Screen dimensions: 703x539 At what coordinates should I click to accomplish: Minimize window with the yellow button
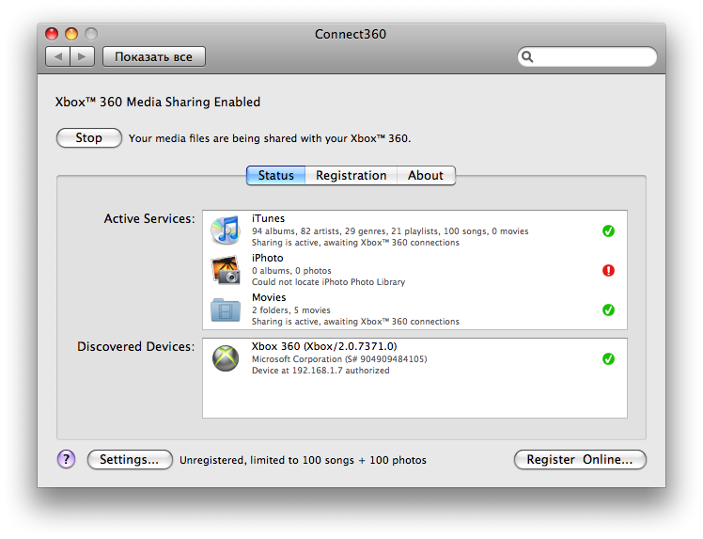click(x=71, y=34)
